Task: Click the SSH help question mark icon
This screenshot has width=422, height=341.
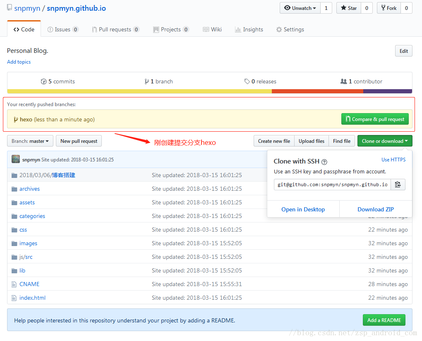Action: tap(324, 162)
